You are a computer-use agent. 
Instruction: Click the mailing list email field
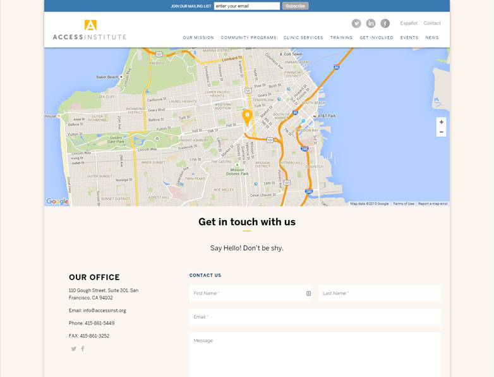coord(246,6)
